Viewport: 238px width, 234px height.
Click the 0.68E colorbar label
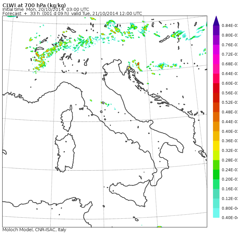[x=230, y=64]
